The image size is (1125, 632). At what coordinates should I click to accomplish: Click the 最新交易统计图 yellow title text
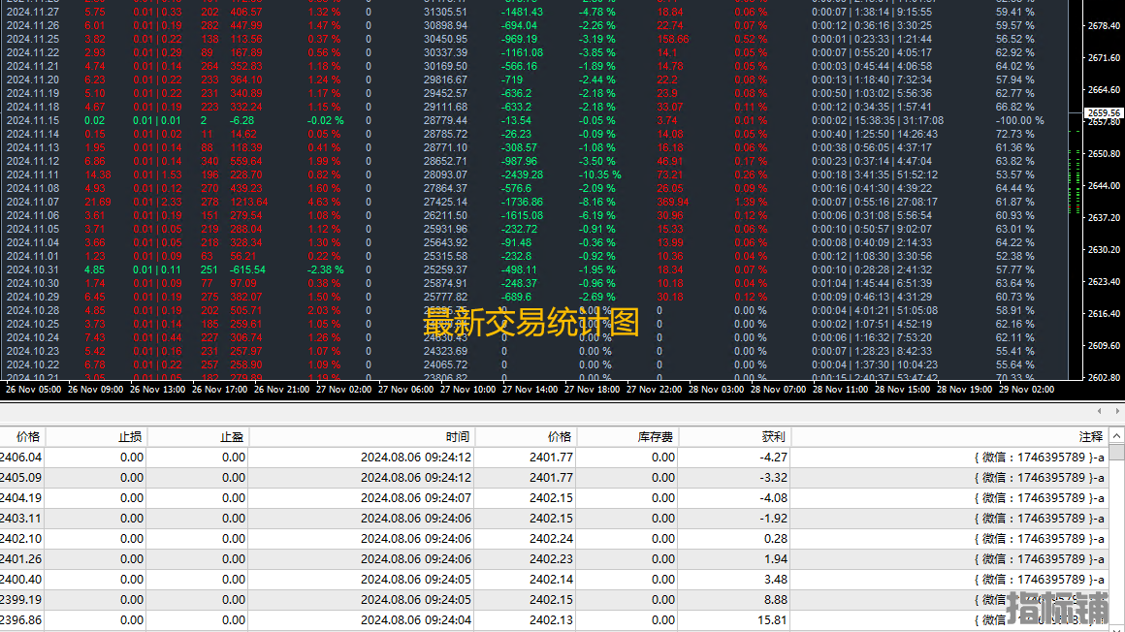click(x=531, y=322)
